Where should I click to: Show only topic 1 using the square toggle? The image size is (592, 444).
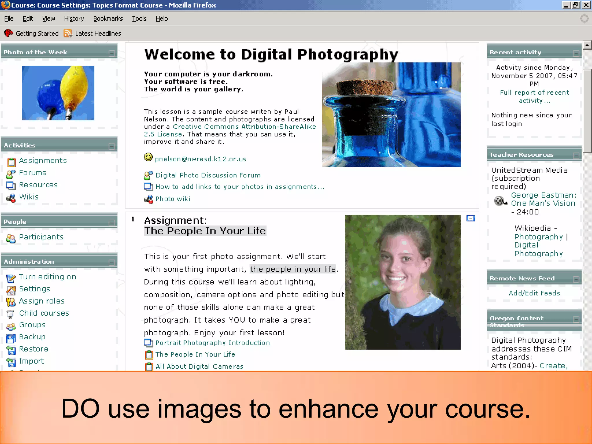coord(471,218)
